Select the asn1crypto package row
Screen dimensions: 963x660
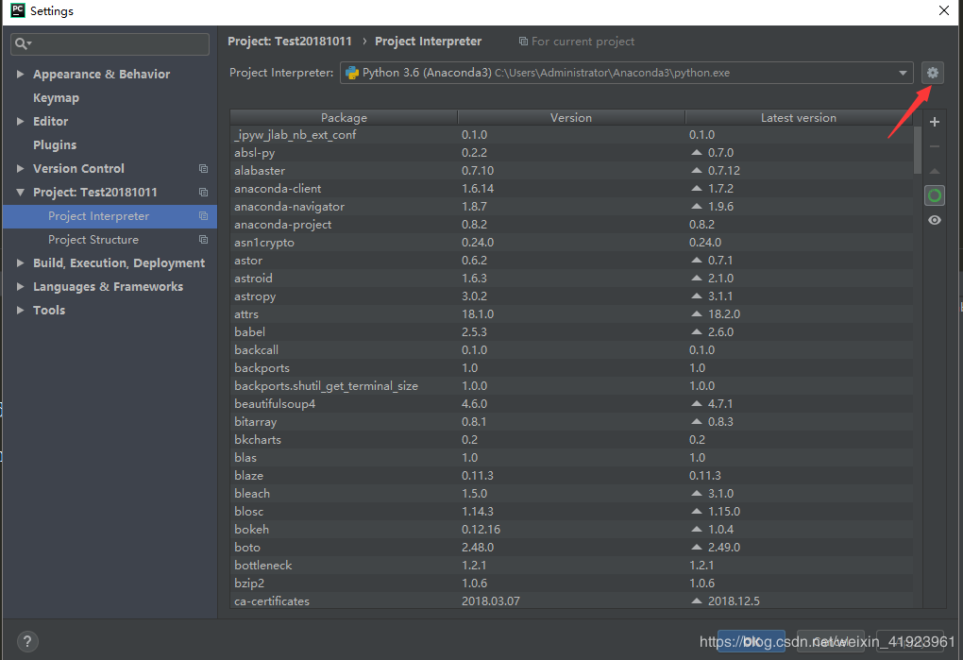pos(572,243)
